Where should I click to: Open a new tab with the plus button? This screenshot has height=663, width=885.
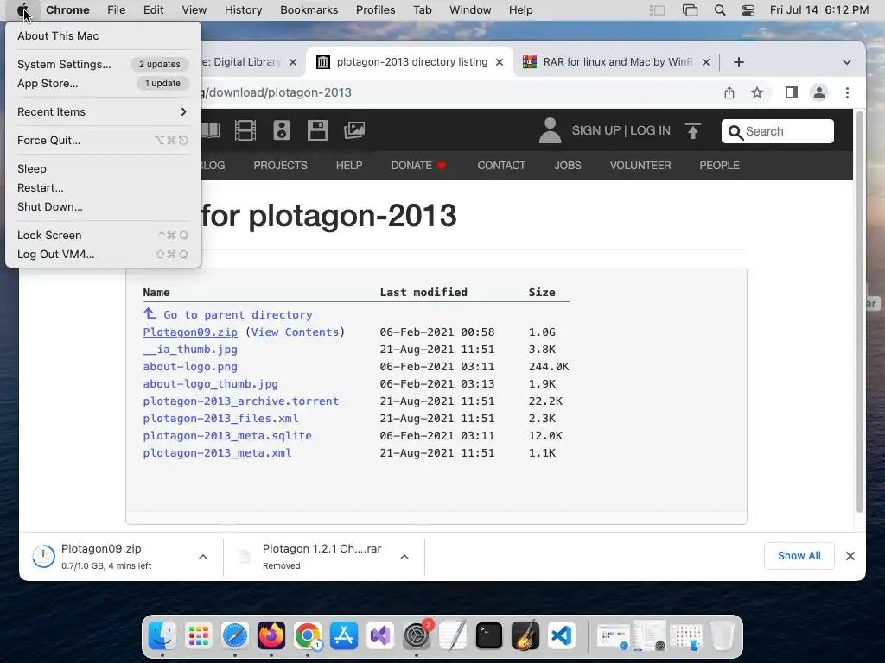coord(739,62)
